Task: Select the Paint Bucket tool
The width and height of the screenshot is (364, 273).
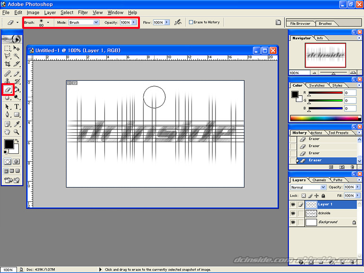Action: 17,90
